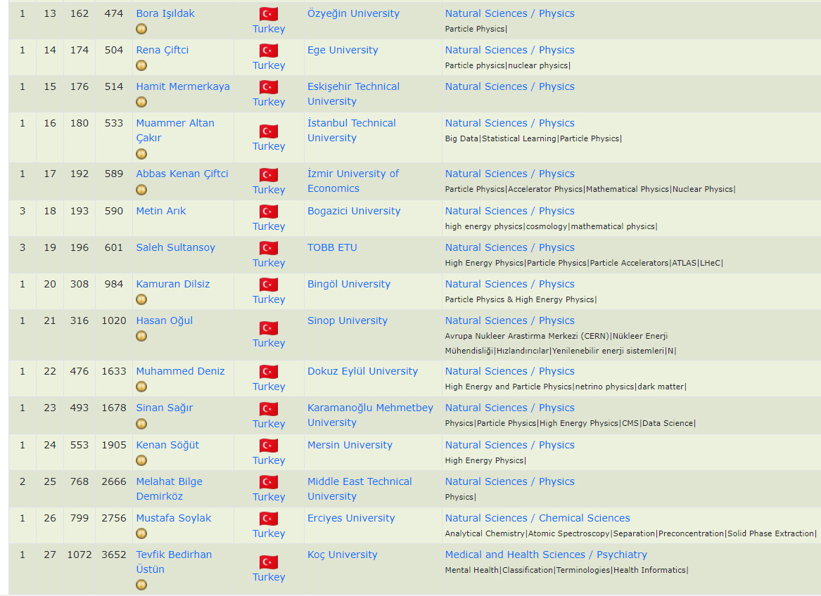Select the Turkey flag beside Erciyes University
The height and width of the screenshot is (596, 821).
[x=269, y=519]
